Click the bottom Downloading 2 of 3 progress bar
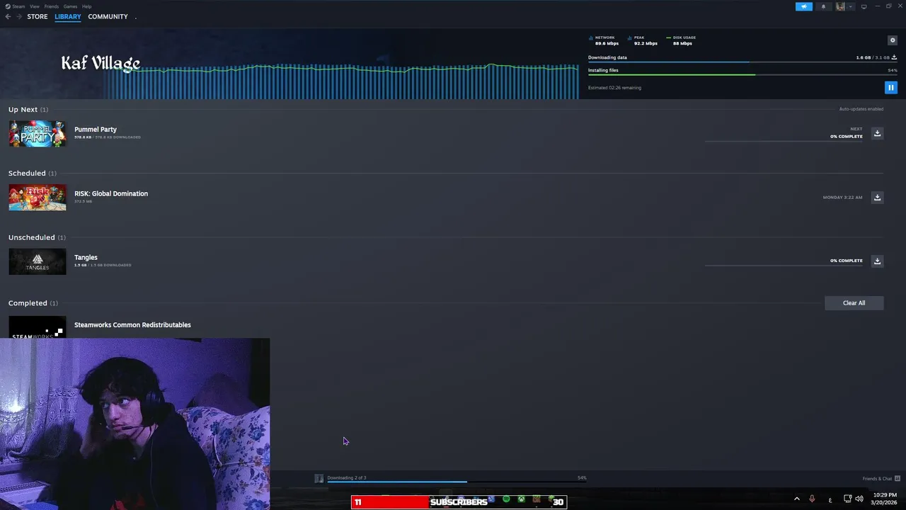Viewport: 906px width, 510px height. tap(457, 482)
